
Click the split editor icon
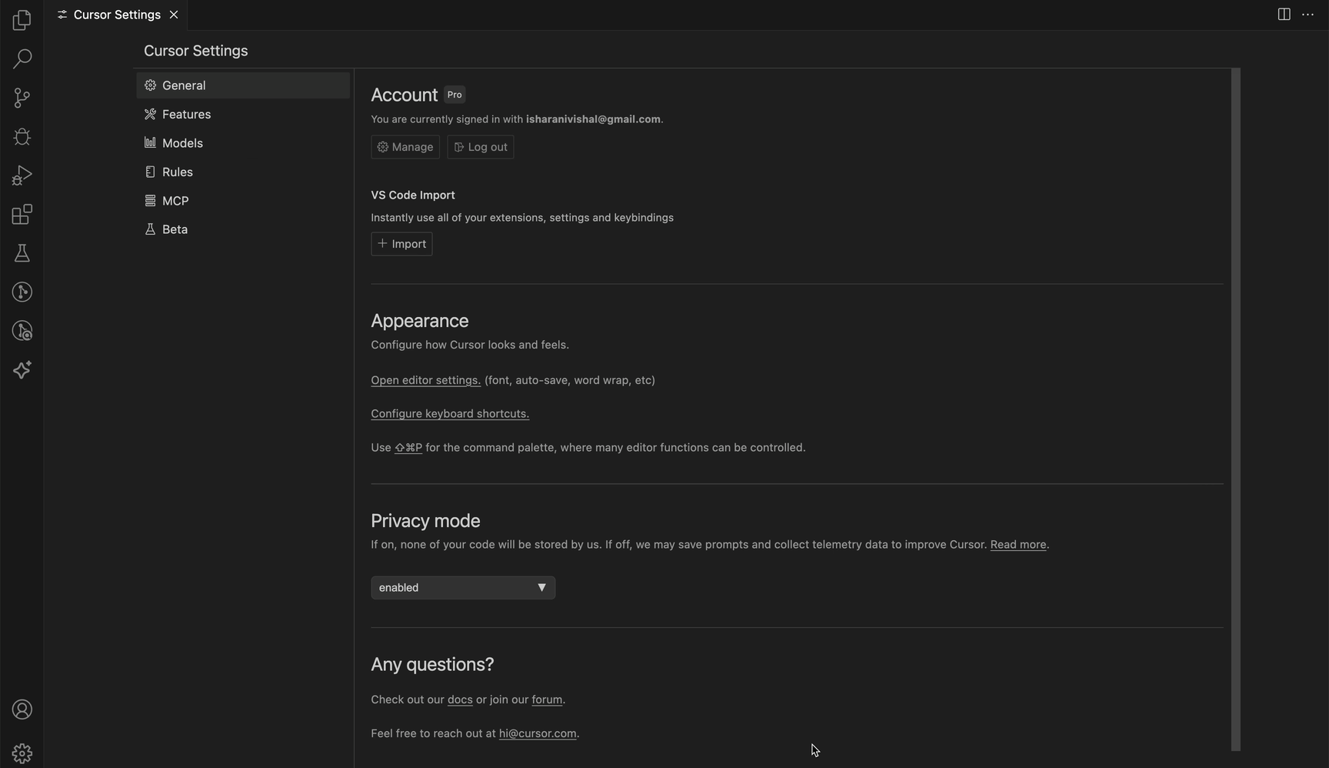1284,15
